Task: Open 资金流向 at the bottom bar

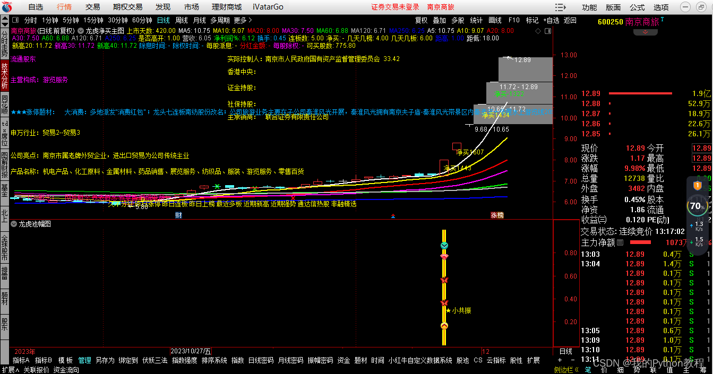Action: click(66, 370)
